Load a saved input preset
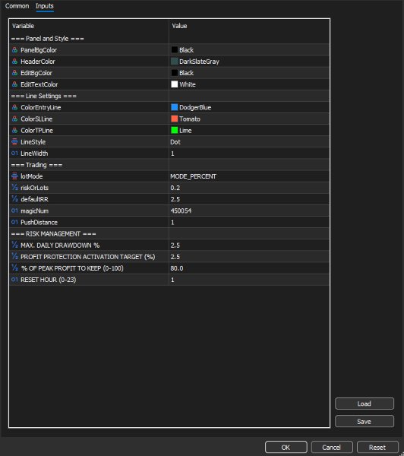 pyautogui.click(x=365, y=404)
